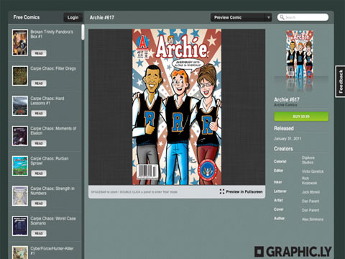Click the fullscreen arrows icon
This screenshot has width=345, height=259.
click(222, 191)
